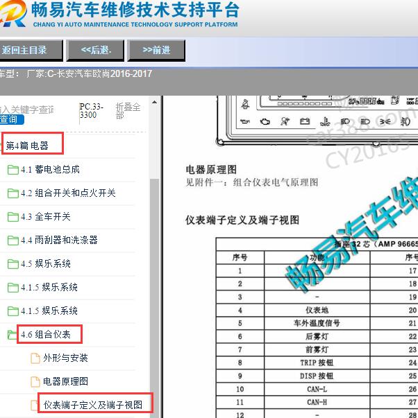Viewport: 418px width, 418px height.
Task: Click folder icon of 4.4 雨刮器和洗涤器
Action: pos(12,240)
